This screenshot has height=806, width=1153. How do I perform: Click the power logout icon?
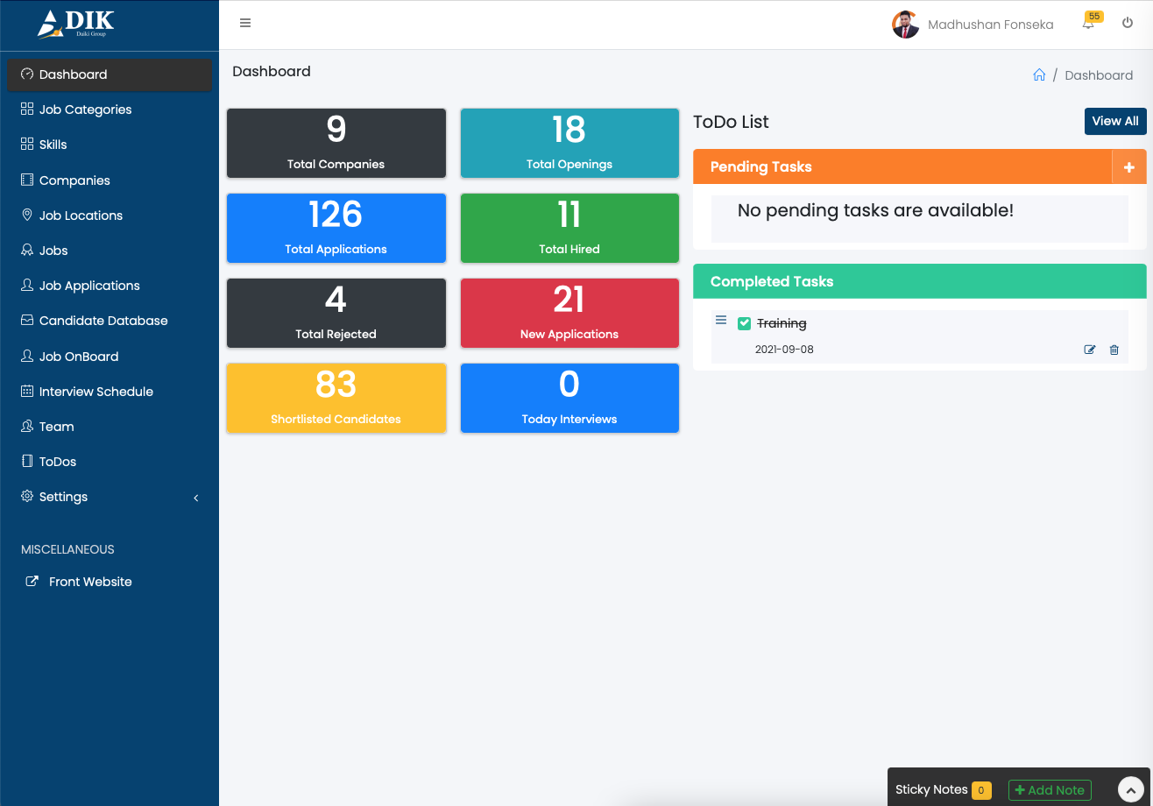[1128, 24]
